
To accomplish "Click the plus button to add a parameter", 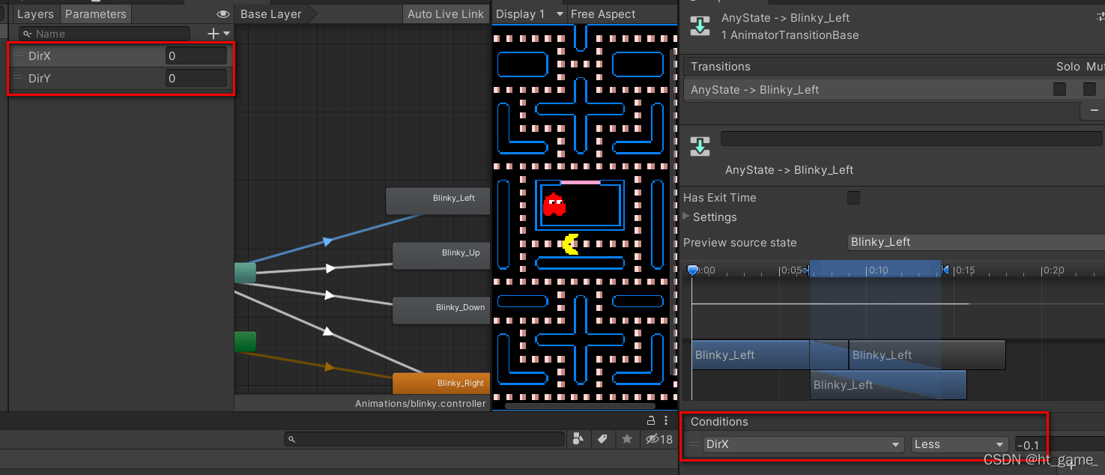I will pyautogui.click(x=214, y=34).
